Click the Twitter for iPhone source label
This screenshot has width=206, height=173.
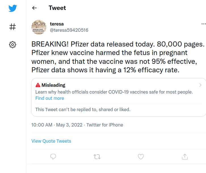105,125
